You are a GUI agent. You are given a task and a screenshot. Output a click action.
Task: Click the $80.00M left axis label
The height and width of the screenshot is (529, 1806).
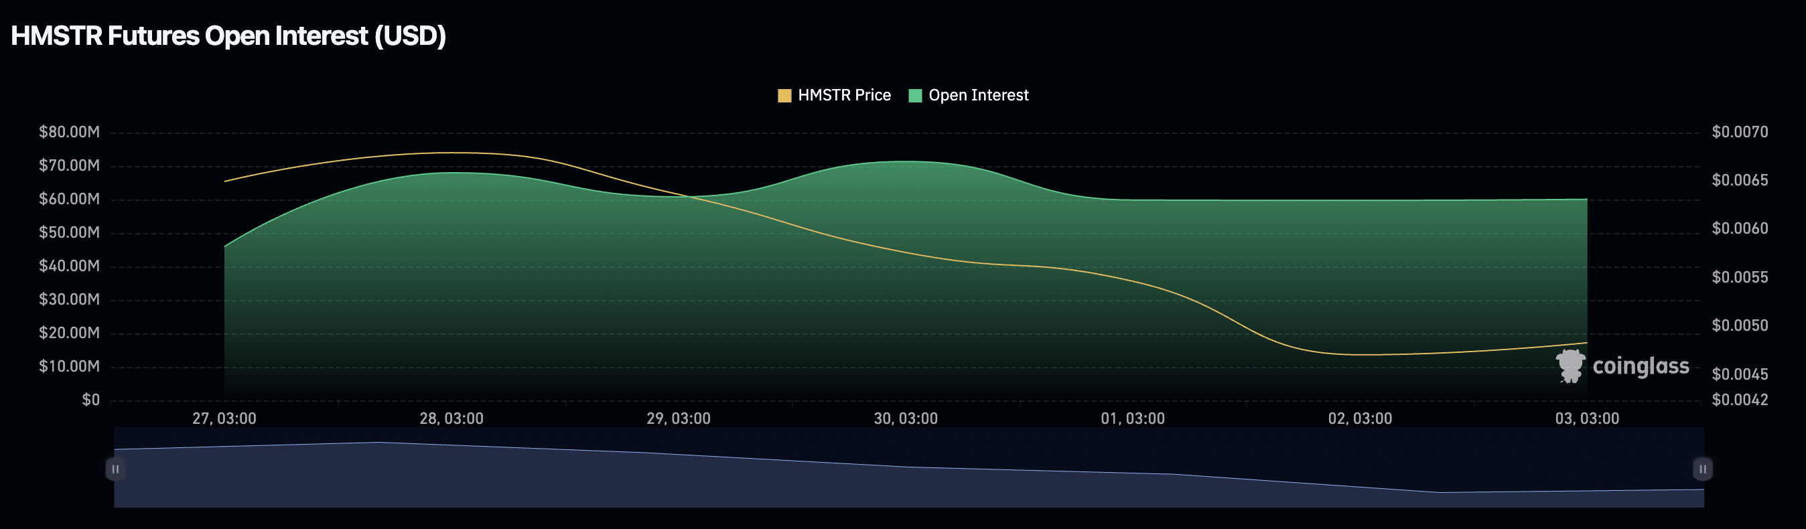(70, 132)
